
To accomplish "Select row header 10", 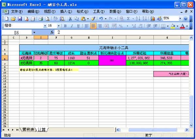I will pyautogui.click(x=5, y=73).
